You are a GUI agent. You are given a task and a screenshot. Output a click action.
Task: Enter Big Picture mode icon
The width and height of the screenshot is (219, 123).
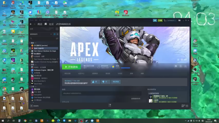click(179, 20)
